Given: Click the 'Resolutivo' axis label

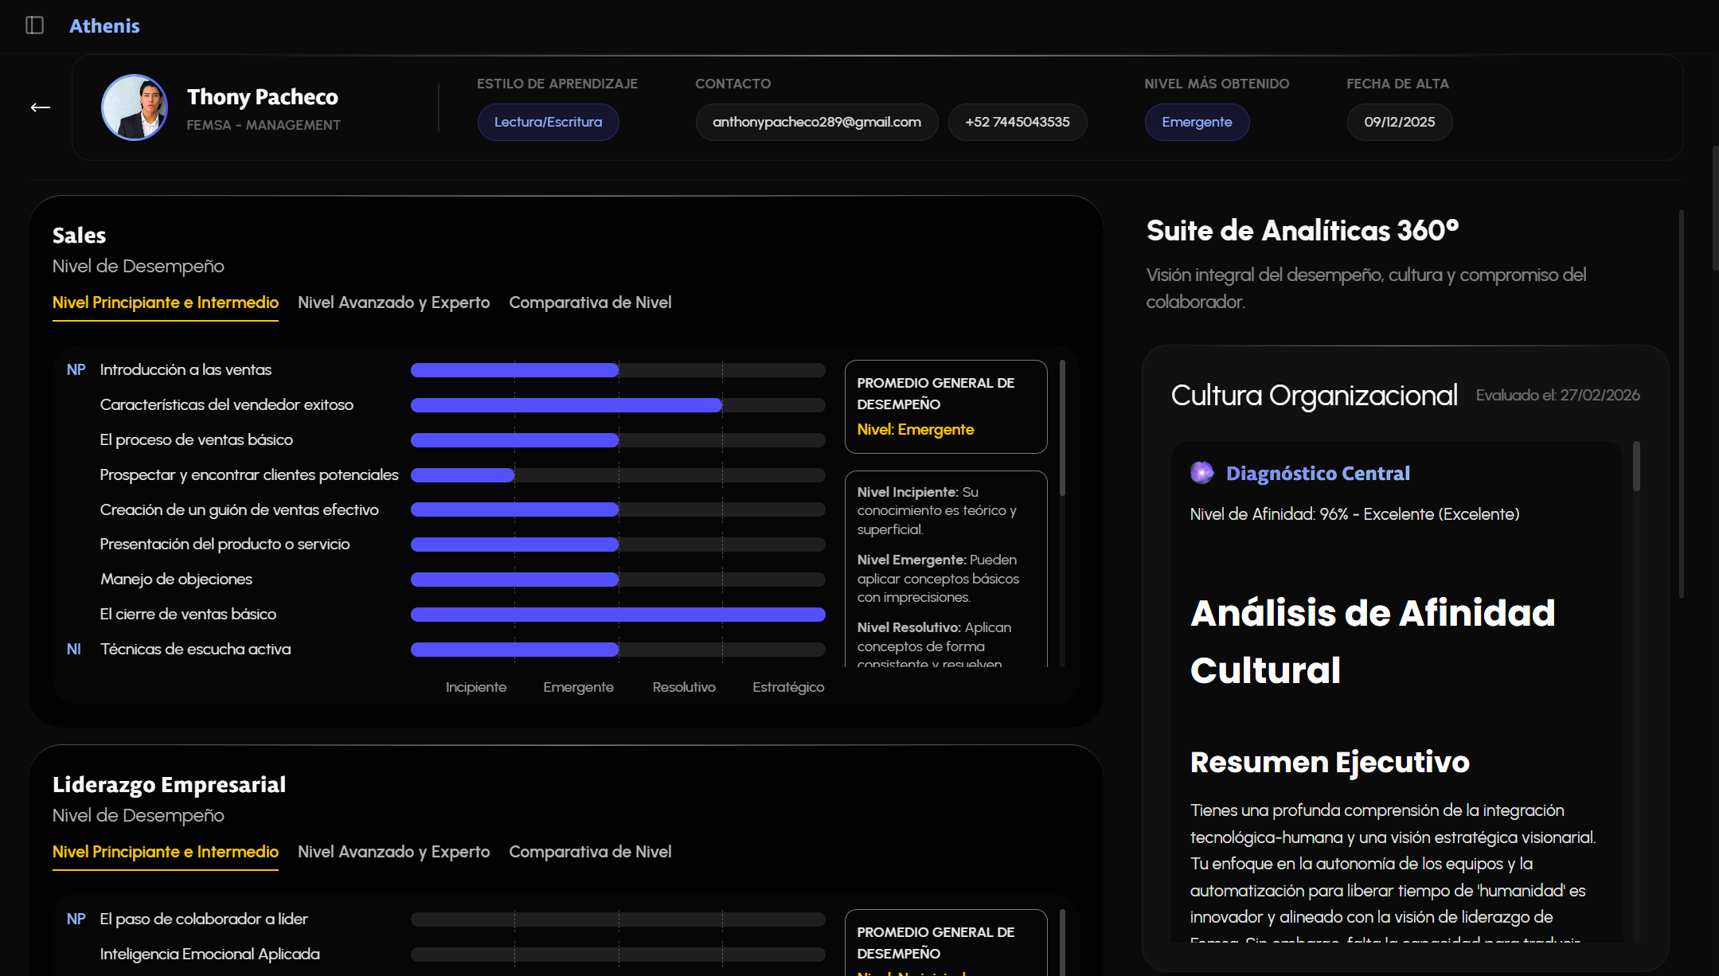Looking at the screenshot, I should coord(684,687).
